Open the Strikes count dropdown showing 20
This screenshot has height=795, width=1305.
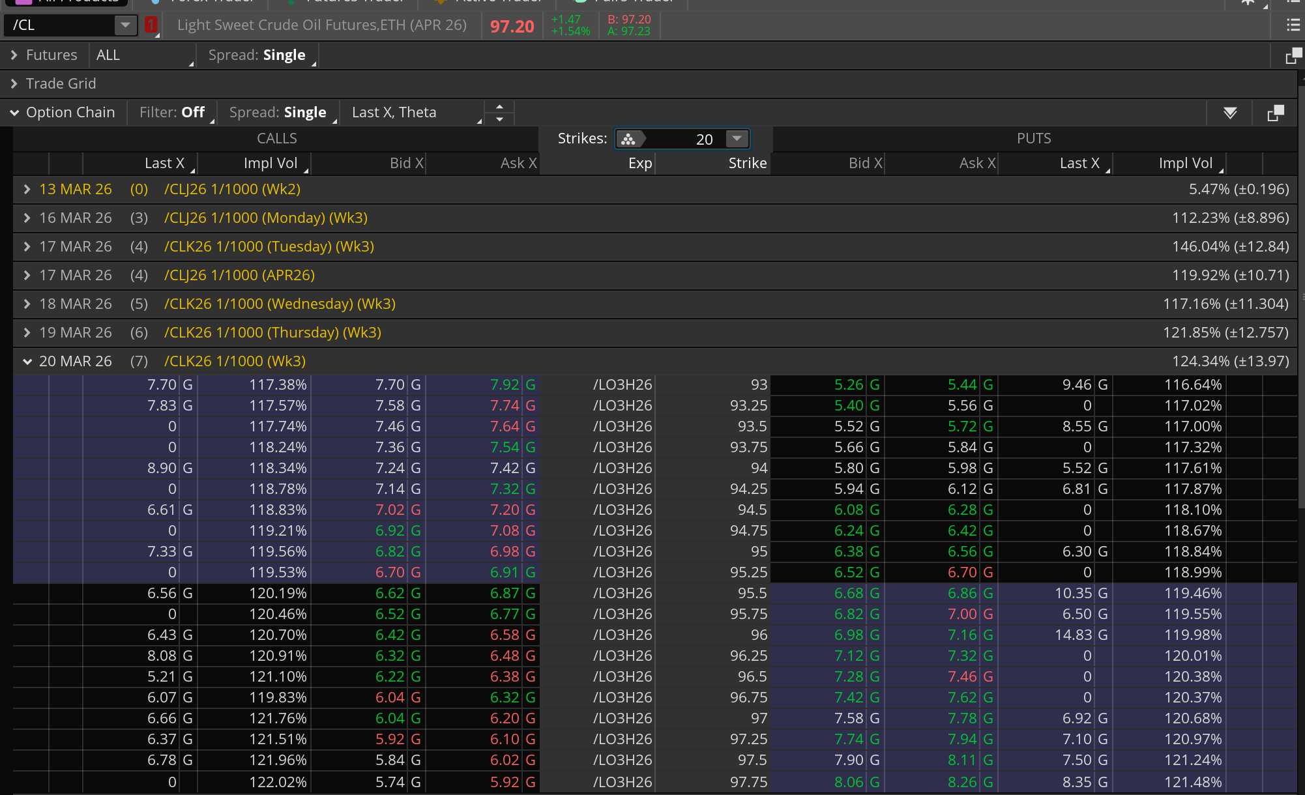737,139
